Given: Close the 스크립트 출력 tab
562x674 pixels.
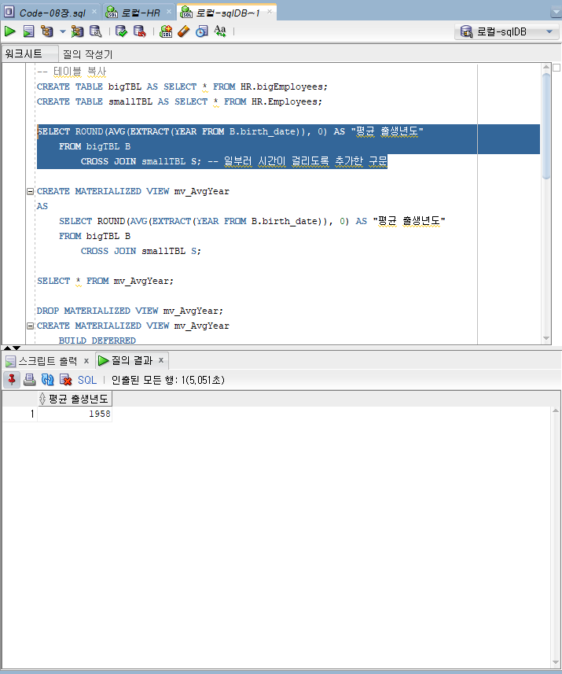Looking at the screenshot, I should (86, 361).
